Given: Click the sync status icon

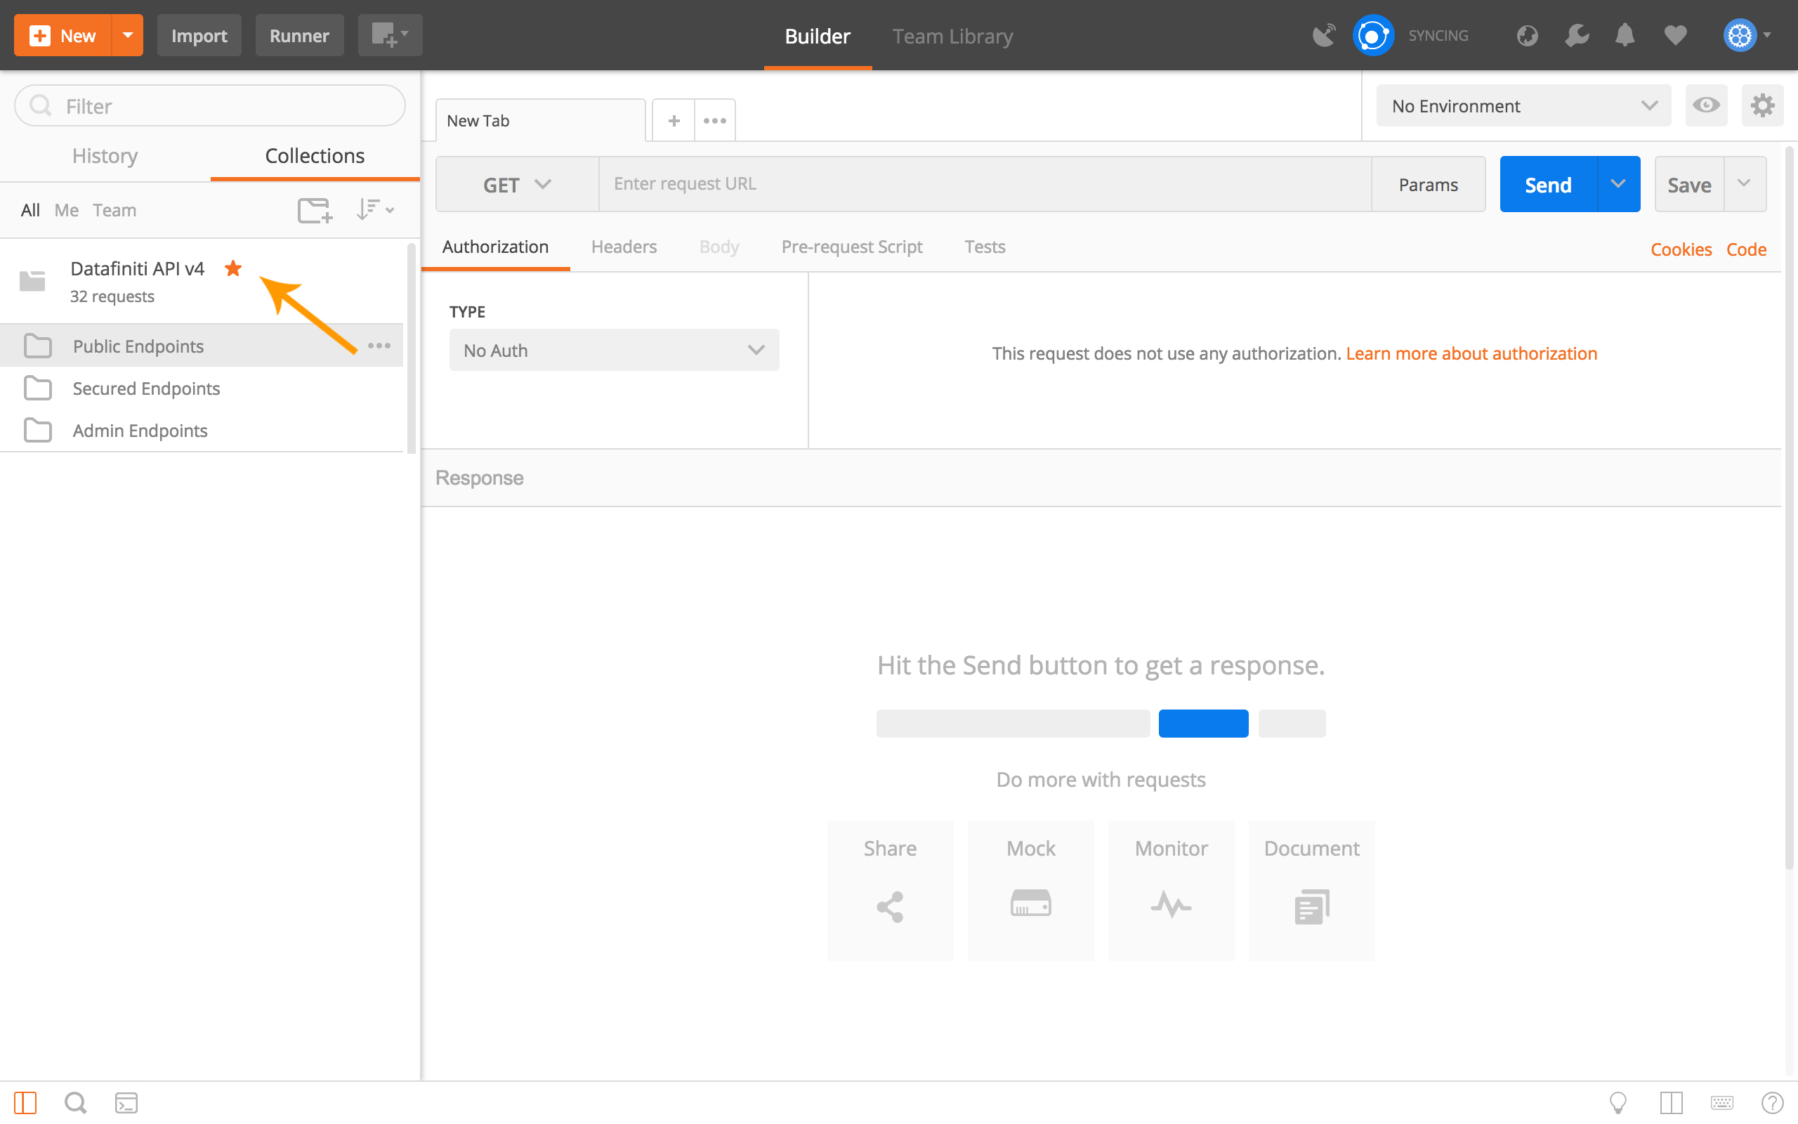Looking at the screenshot, I should [1373, 35].
